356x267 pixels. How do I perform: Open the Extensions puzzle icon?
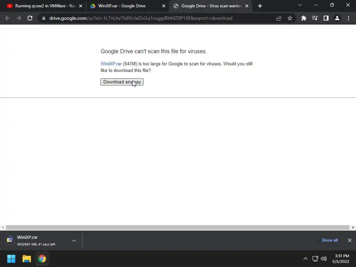(x=304, y=18)
